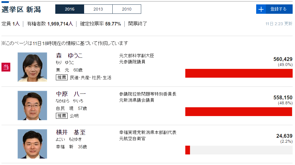Click the 558,150 vote bar

tap(239, 112)
